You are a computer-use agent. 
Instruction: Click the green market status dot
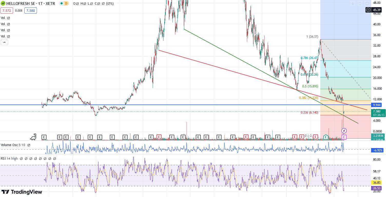point(61,4)
